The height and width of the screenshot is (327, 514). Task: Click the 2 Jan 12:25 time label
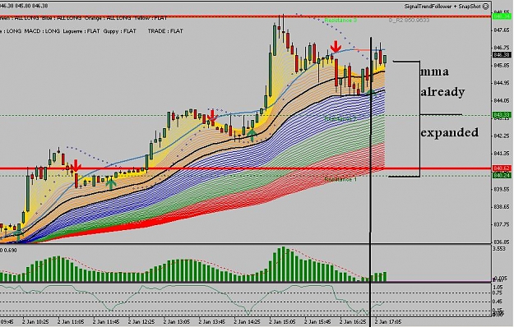(141, 322)
